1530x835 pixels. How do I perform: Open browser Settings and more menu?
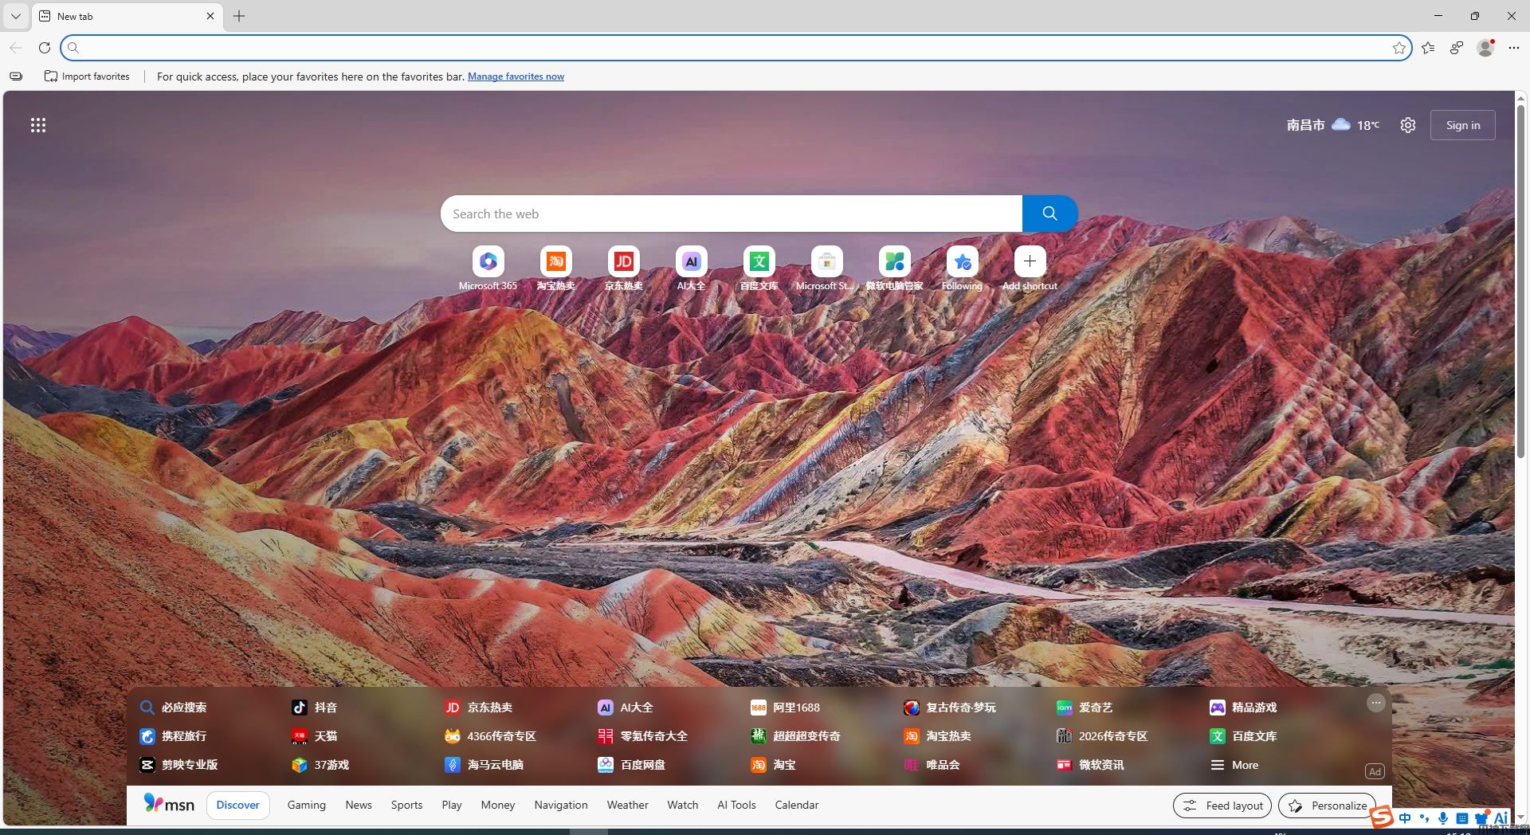[x=1513, y=48]
